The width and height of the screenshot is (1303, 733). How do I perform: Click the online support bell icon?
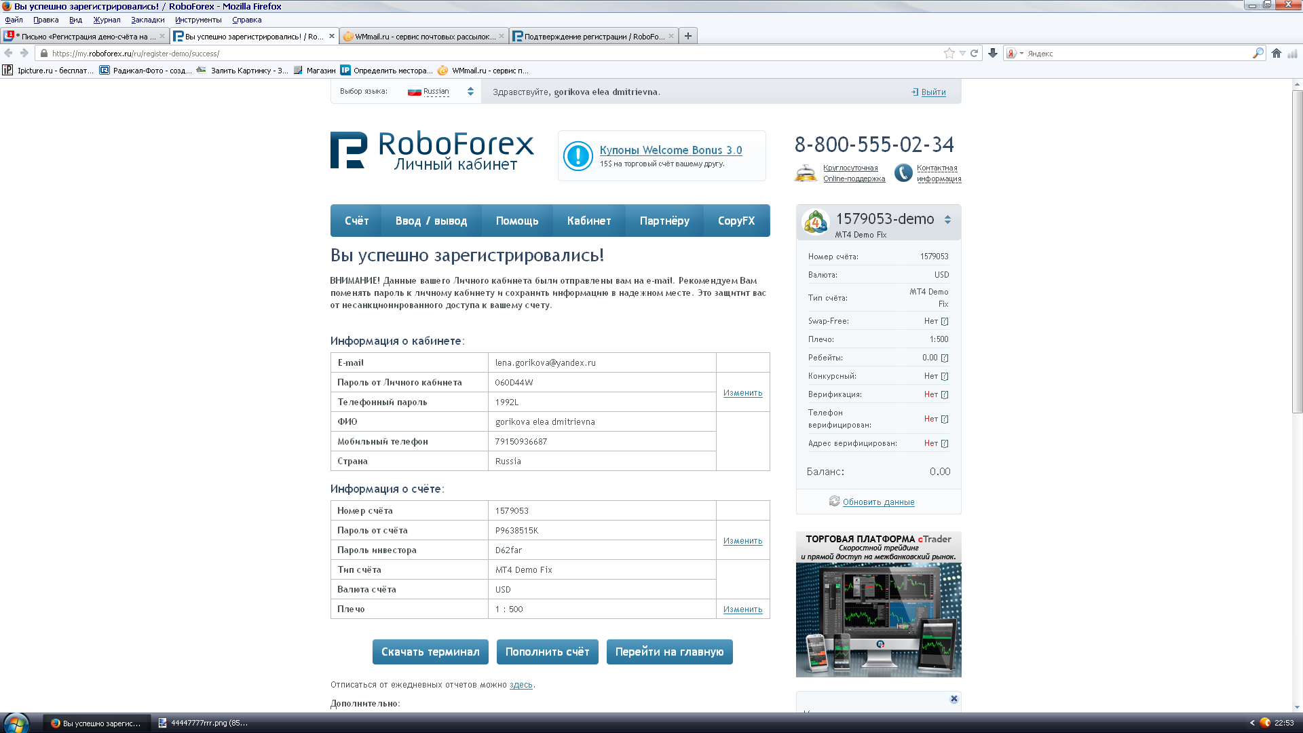pyautogui.click(x=806, y=173)
